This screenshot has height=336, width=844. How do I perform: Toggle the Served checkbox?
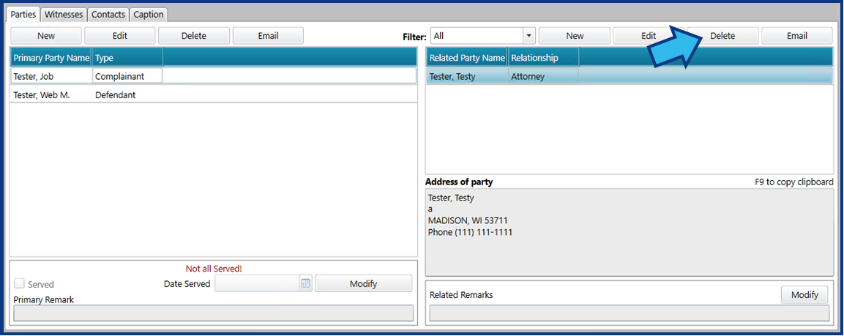tap(19, 284)
